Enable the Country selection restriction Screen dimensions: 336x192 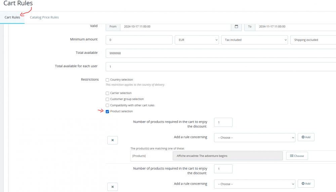click(108, 80)
